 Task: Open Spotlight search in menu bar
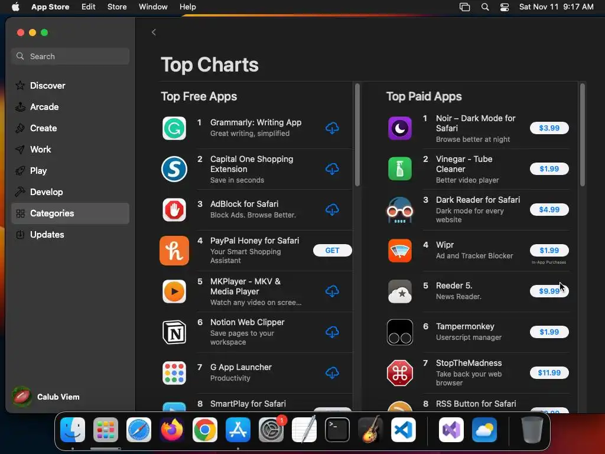(485, 7)
